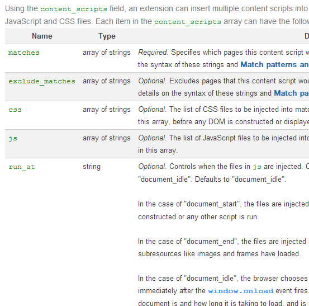Click 'subresources like images and frames have loaded'
This screenshot has height=306, width=309.
[x=220, y=254]
